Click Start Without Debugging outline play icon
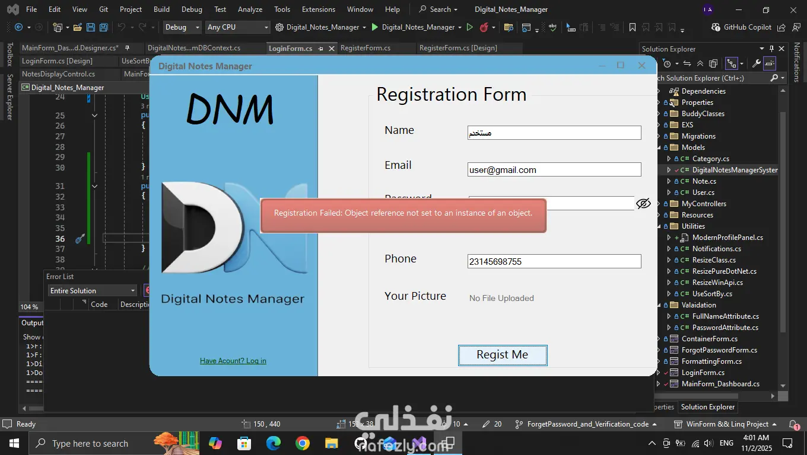 coord(469,27)
